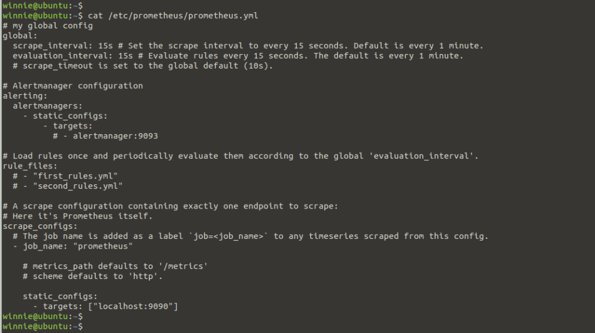Click the 'rule_files:' key

click(30, 166)
